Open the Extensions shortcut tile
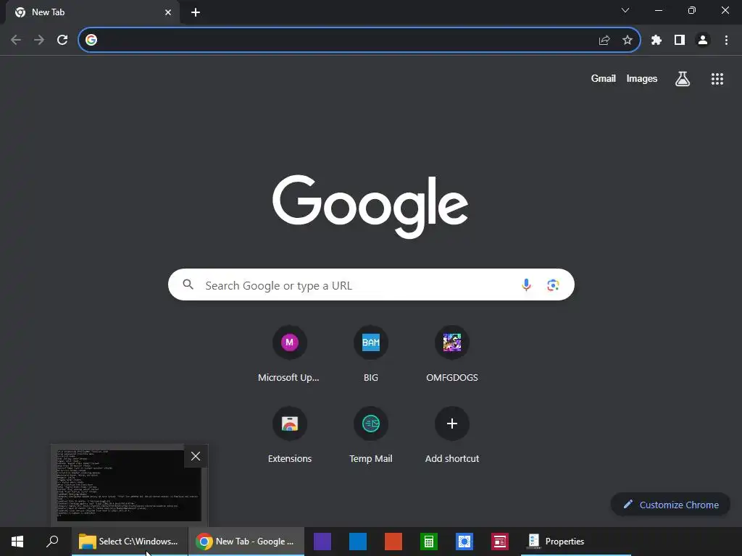 (x=290, y=435)
